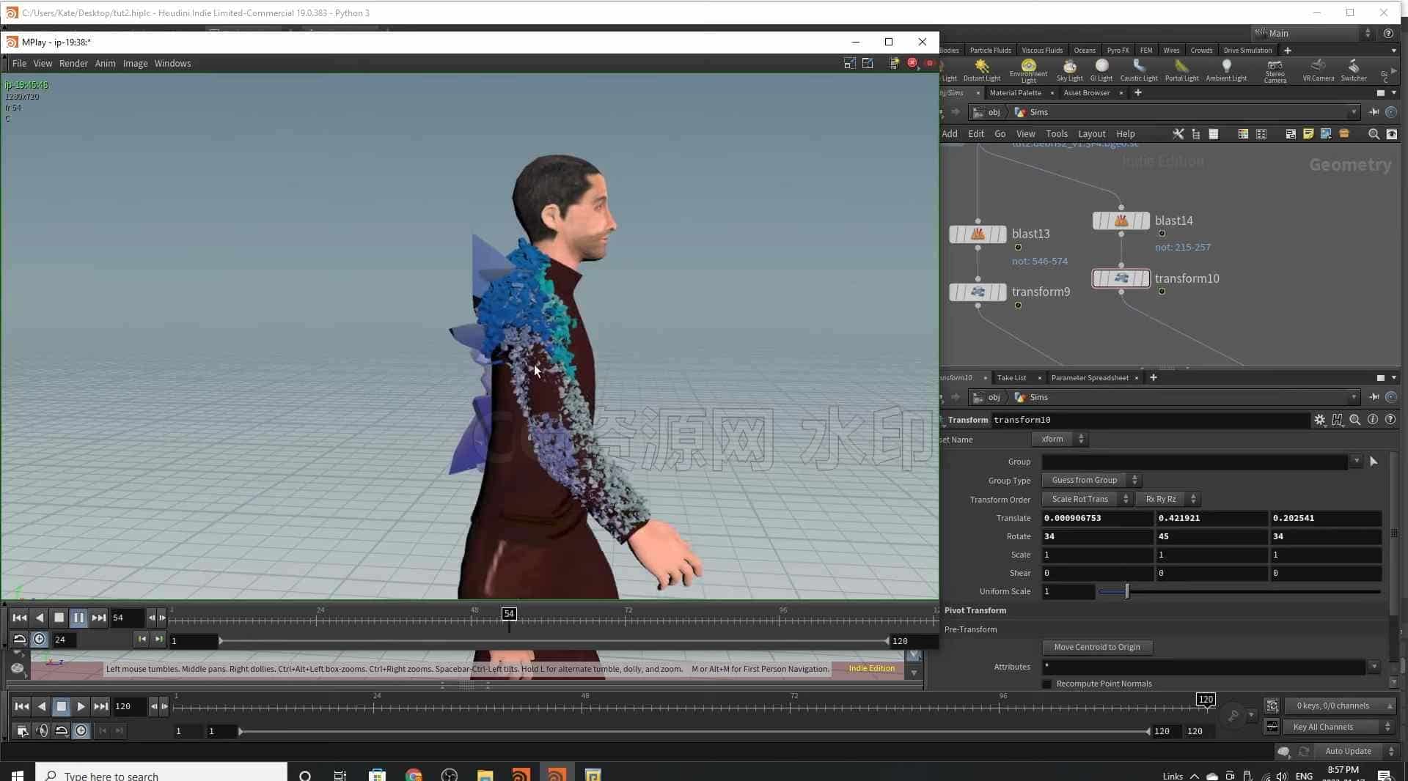
Task: Open the network editor search (magnifier) icon
Action: 1374,134
